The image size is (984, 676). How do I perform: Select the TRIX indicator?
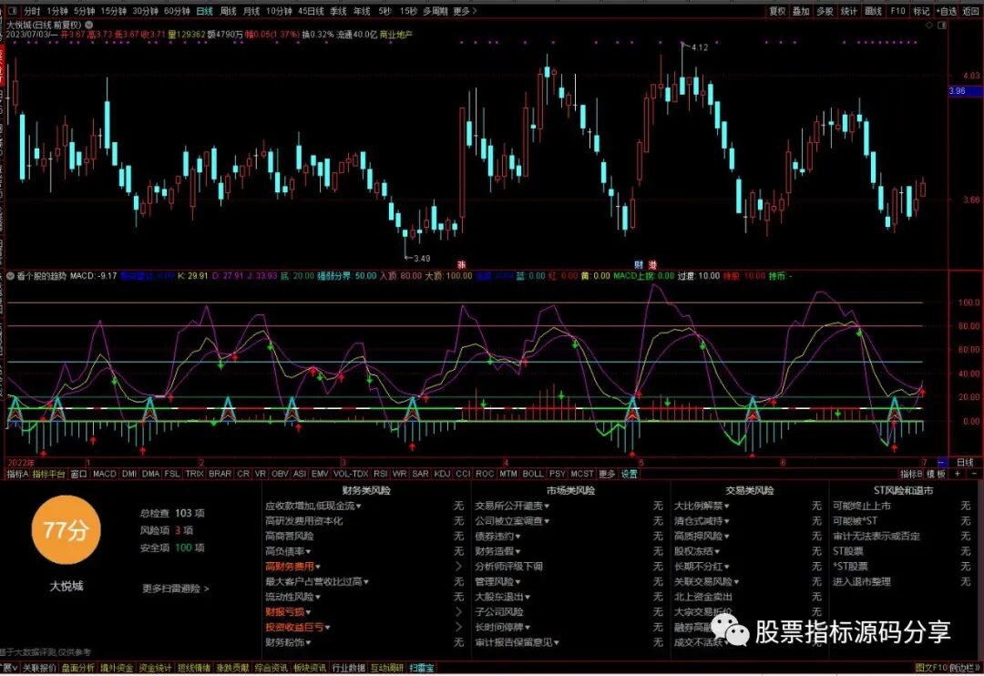tap(195, 474)
